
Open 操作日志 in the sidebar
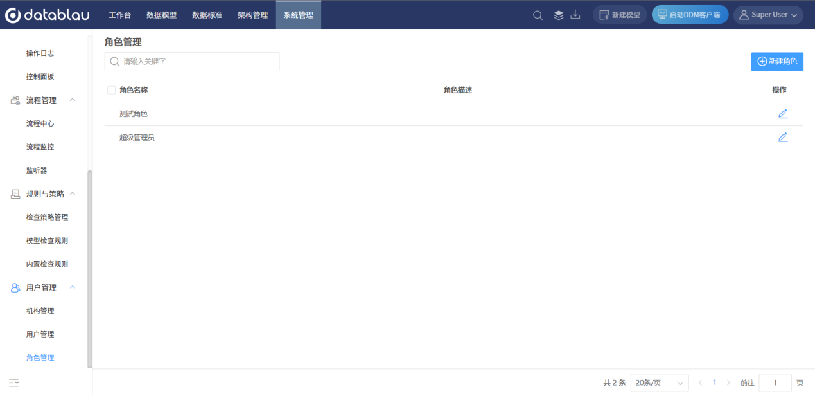point(40,53)
